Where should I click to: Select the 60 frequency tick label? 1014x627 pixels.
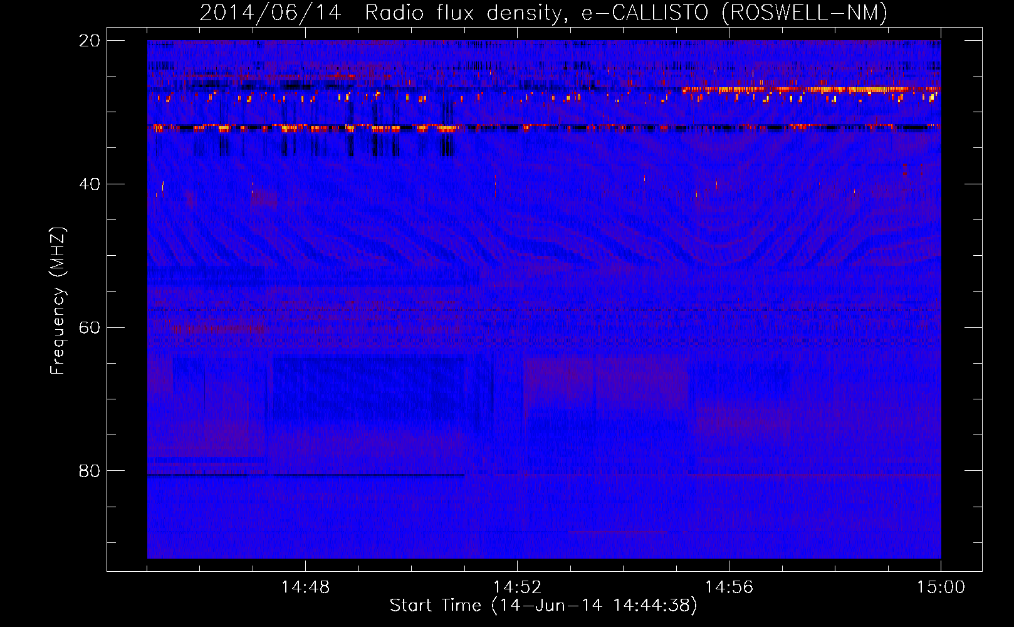[90, 327]
